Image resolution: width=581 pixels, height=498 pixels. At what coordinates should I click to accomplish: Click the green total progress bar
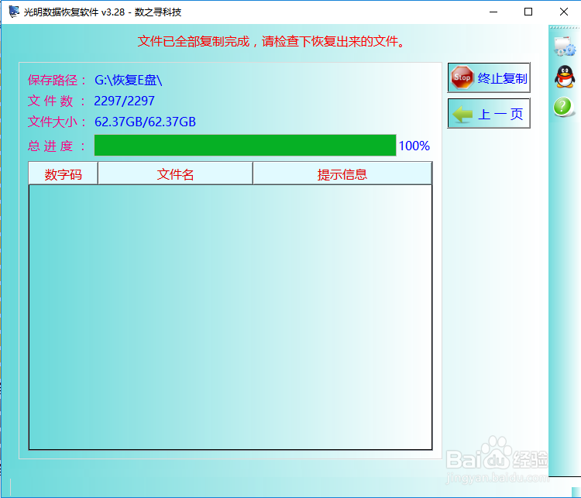click(246, 146)
